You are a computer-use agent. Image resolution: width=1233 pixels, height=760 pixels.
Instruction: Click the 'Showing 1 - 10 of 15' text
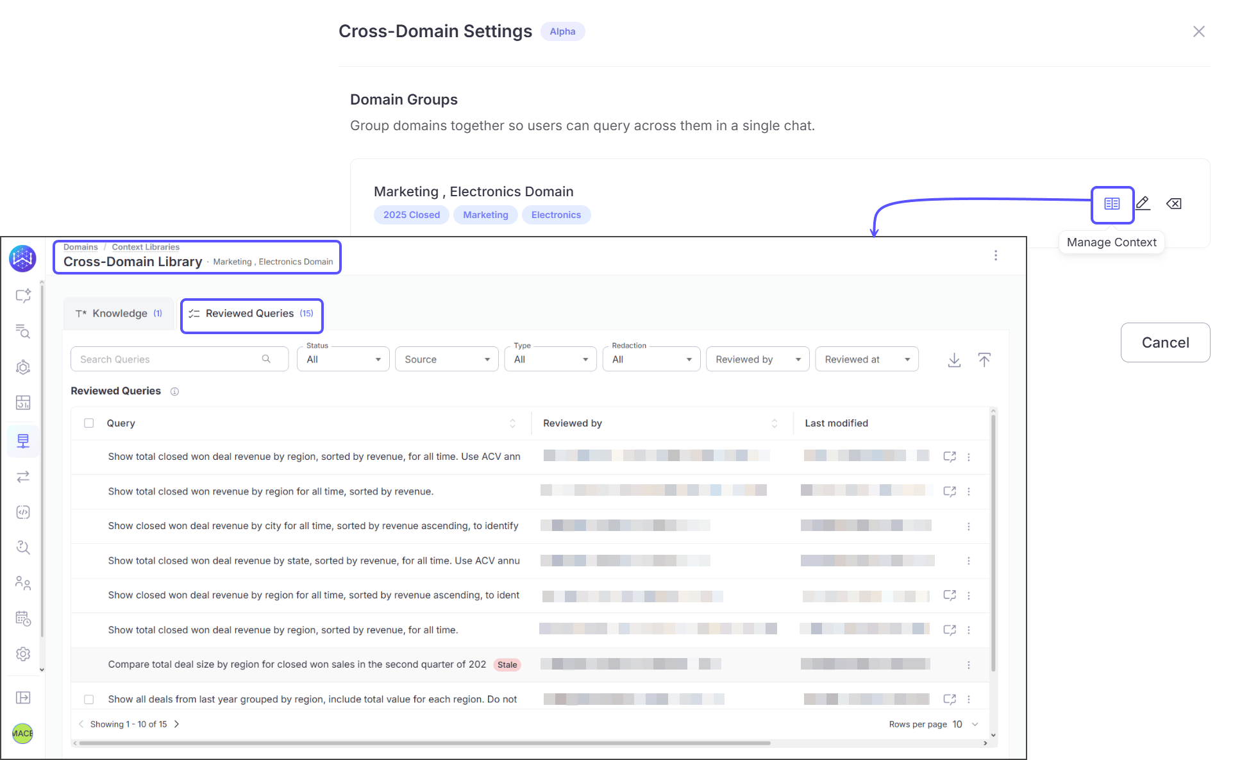click(128, 724)
